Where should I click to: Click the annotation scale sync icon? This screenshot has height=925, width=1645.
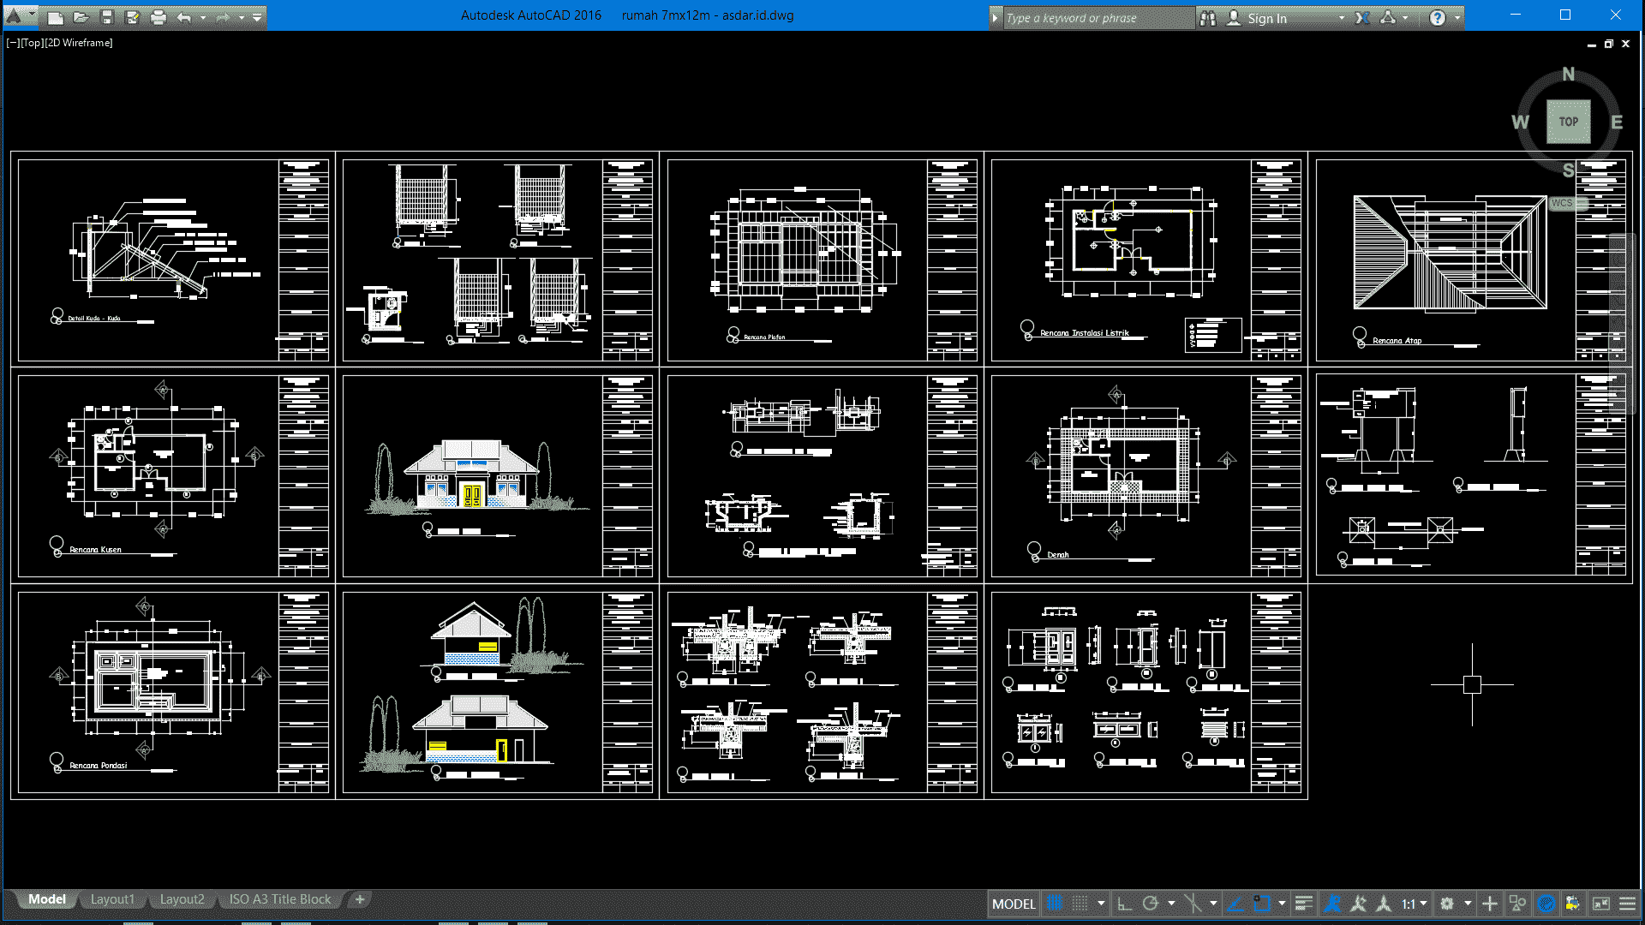tap(1384, 904)
